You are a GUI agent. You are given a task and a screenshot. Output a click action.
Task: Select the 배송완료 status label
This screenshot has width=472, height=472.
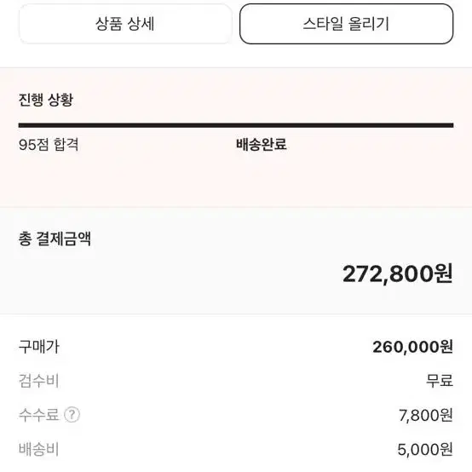[262, 145]
